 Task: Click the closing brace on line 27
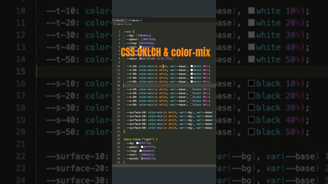(124, 132)
